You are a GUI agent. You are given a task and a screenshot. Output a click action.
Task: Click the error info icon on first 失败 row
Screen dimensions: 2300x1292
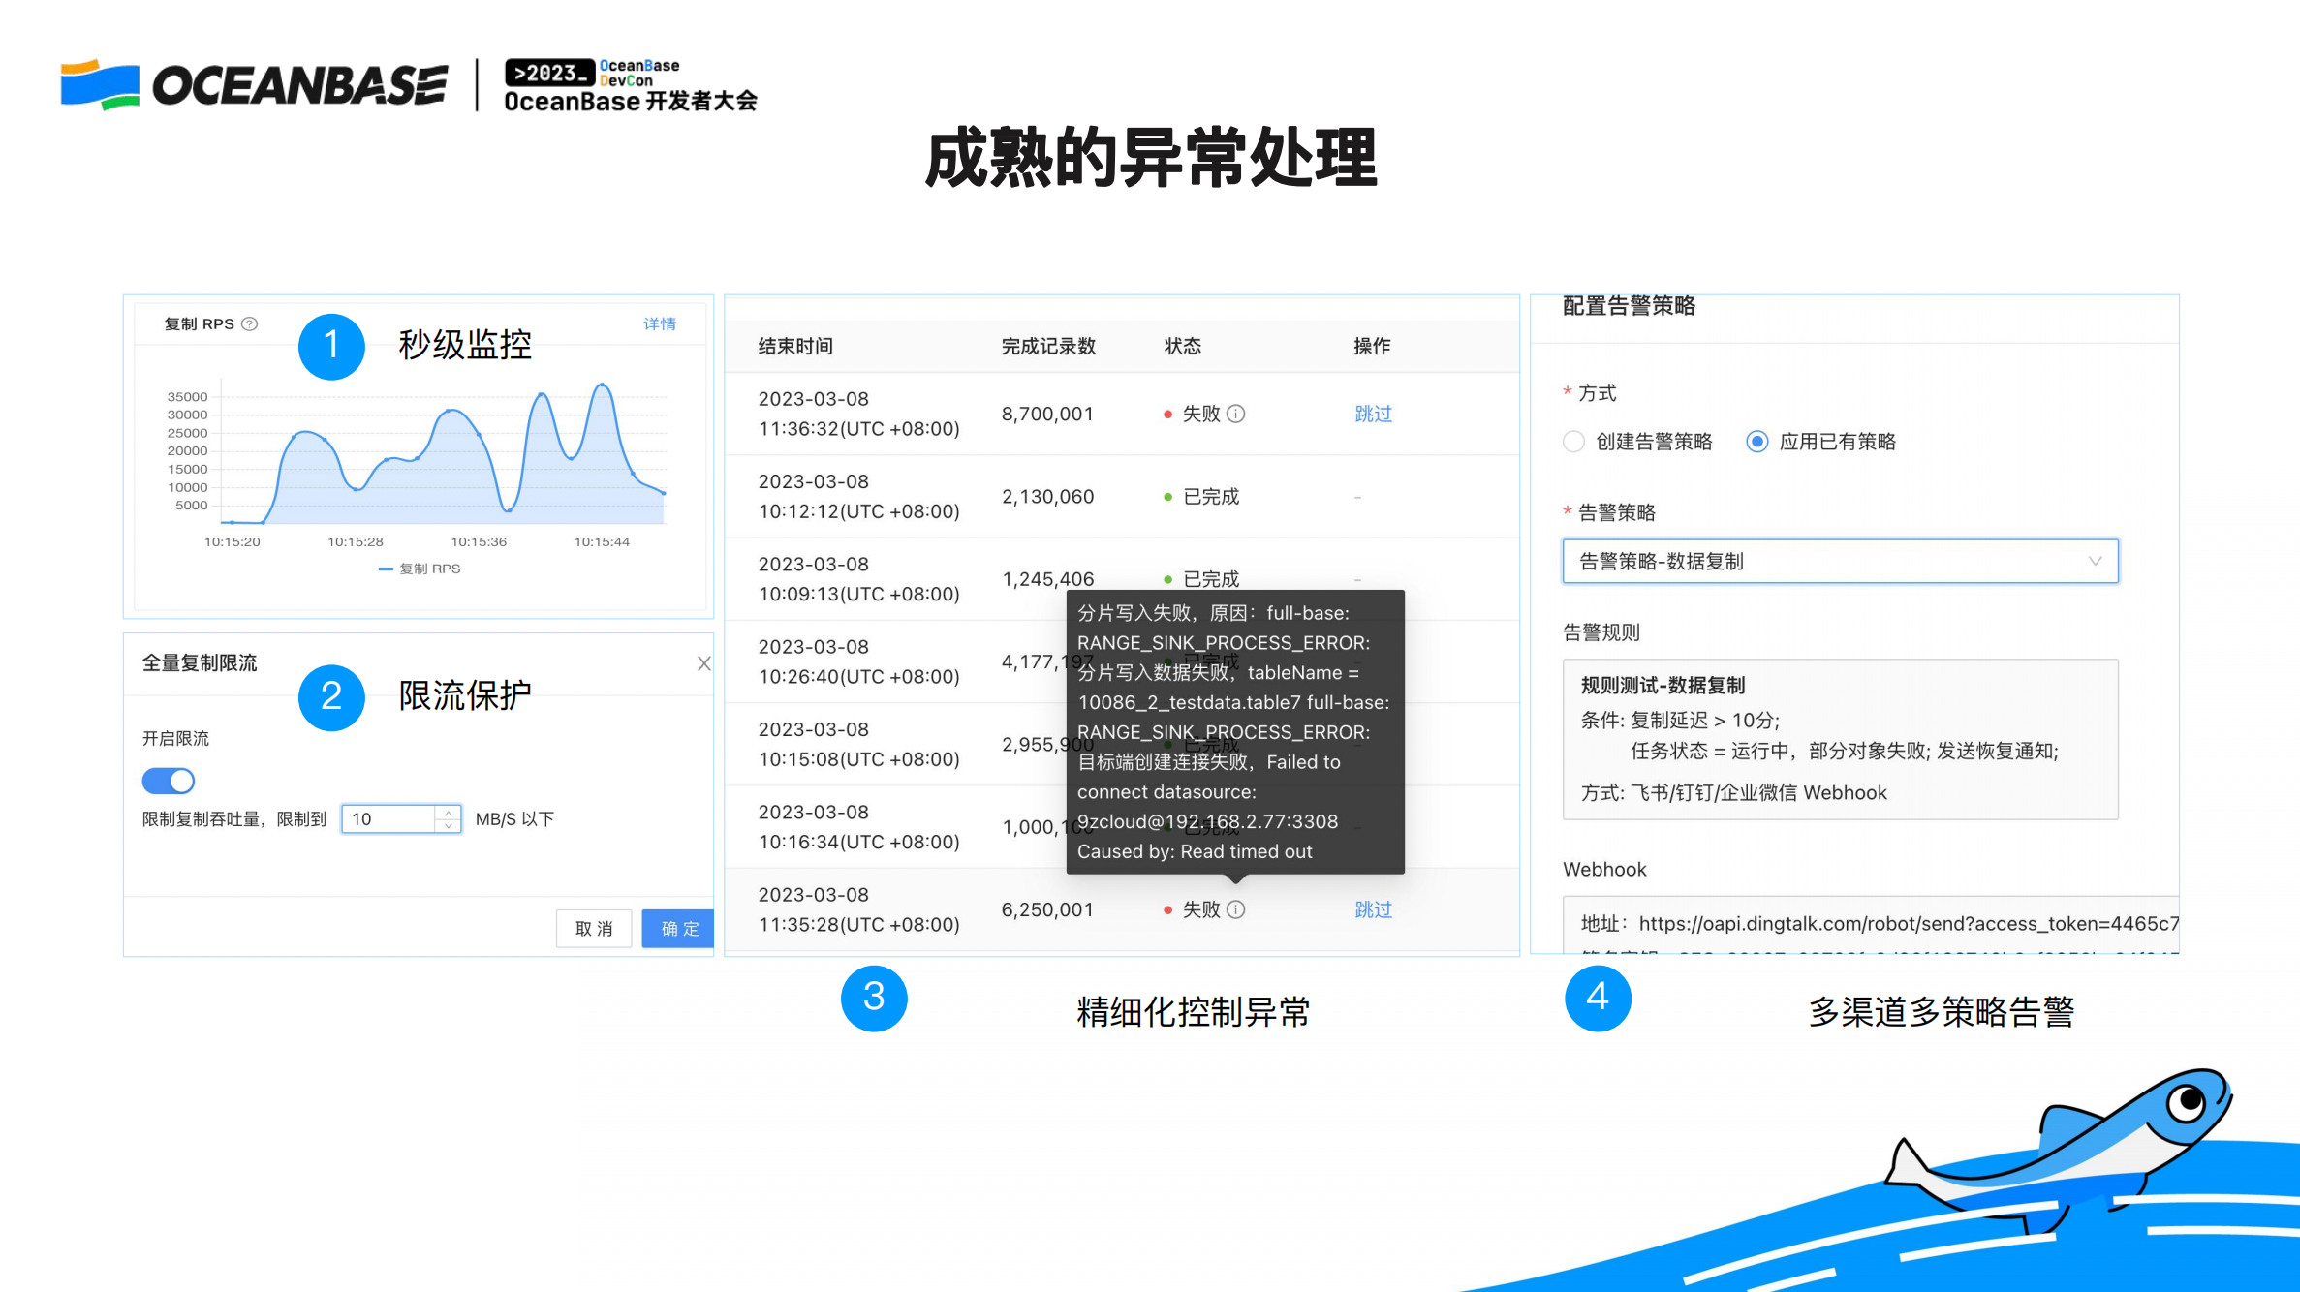pyautogui.click(x=1236, y=413)
